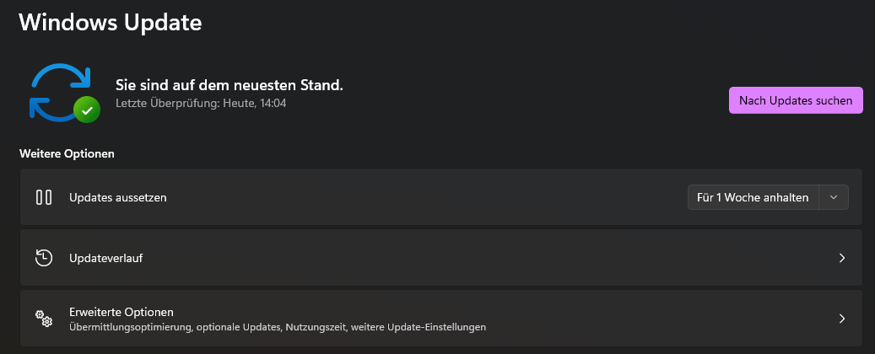Click the Sie sind auf dem neuesten Stand text
This screenshot has height=354, width=875.
click(229, 85)
